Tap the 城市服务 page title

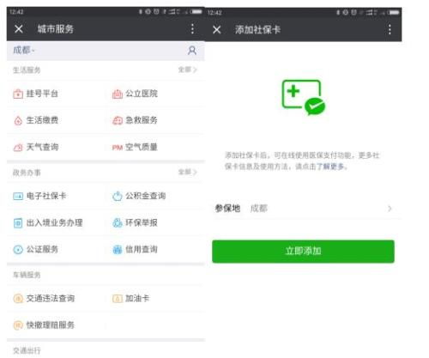56,29
